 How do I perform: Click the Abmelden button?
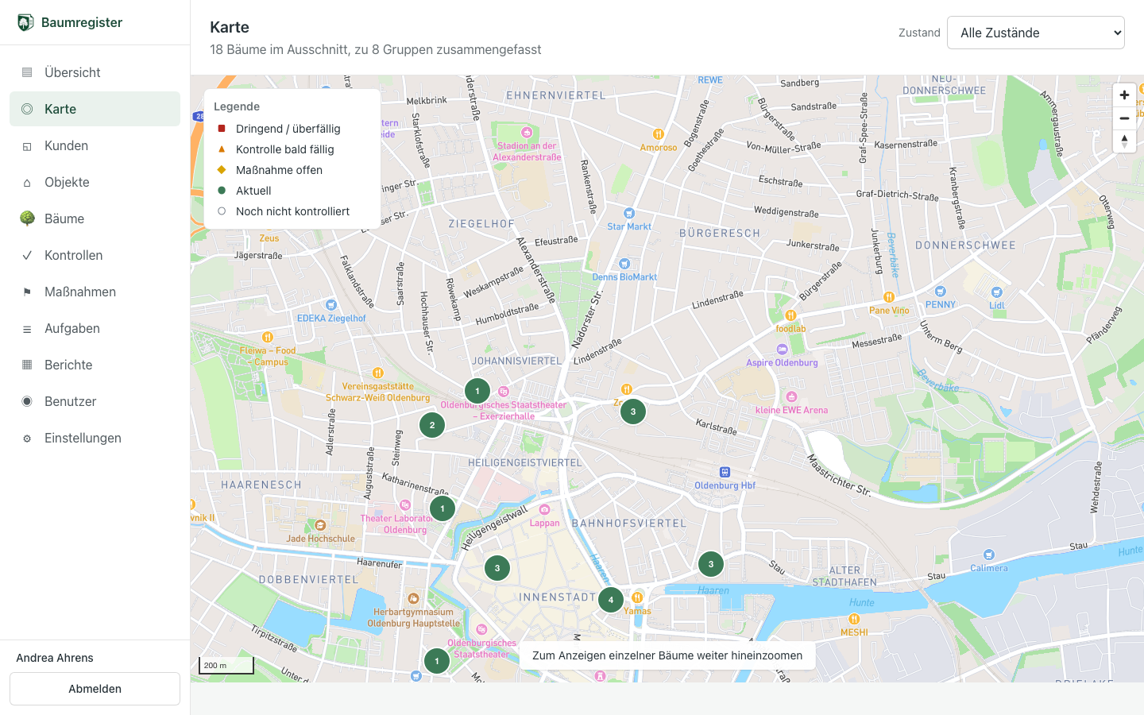click(95, 689)
